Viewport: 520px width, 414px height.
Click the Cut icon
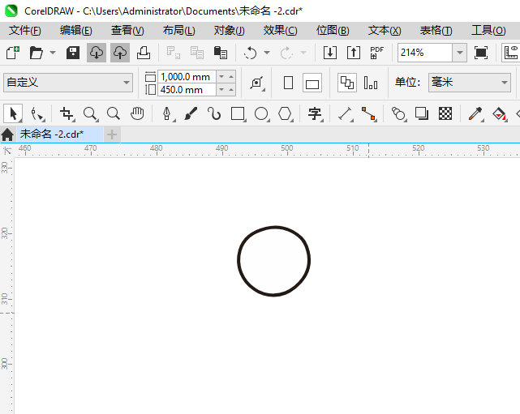pyautogui.click(x=174, y=53)
